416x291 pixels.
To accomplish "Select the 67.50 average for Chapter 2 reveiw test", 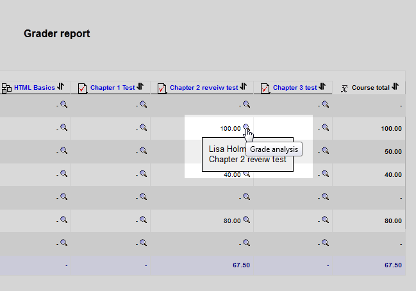I will click(242, 265).
